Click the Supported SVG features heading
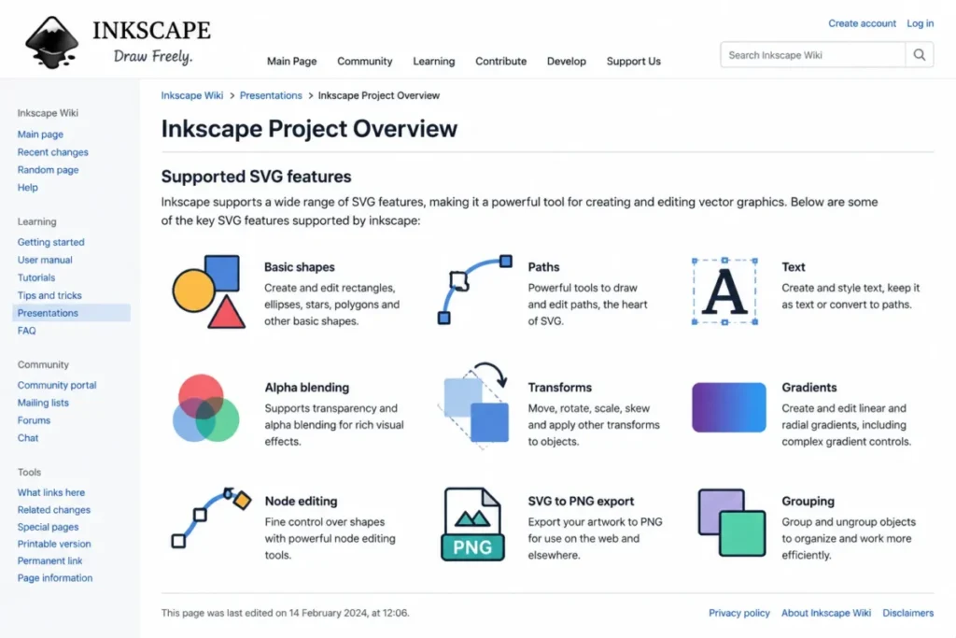956x638 pixels. point(256,177)
